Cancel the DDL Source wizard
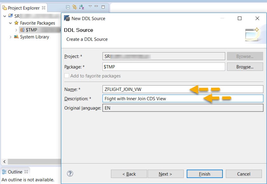 pos(244,174)
